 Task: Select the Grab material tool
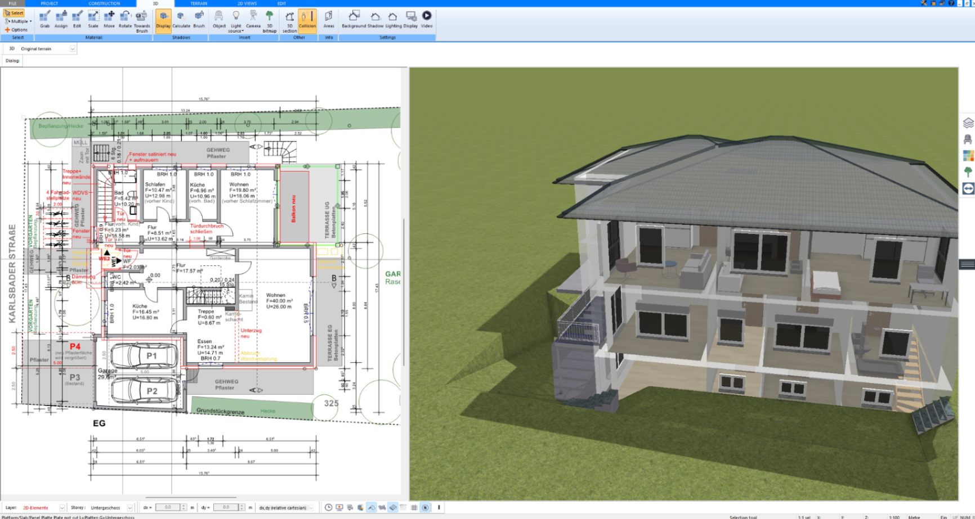click(x=44, y=19)
